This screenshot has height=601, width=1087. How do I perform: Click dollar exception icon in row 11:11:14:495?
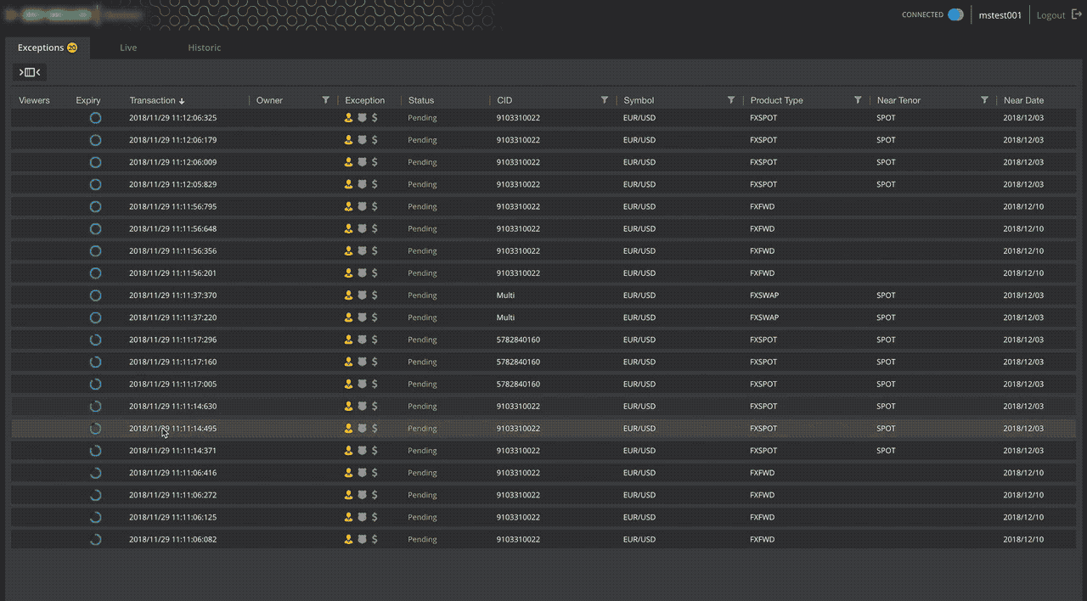click(375, 429)
